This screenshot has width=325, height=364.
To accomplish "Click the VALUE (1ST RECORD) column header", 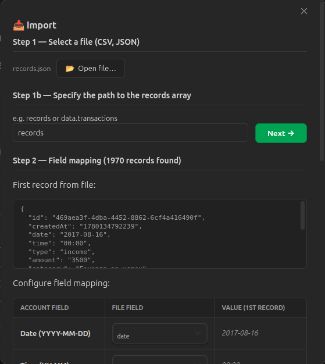I will [x=253, y=308].
